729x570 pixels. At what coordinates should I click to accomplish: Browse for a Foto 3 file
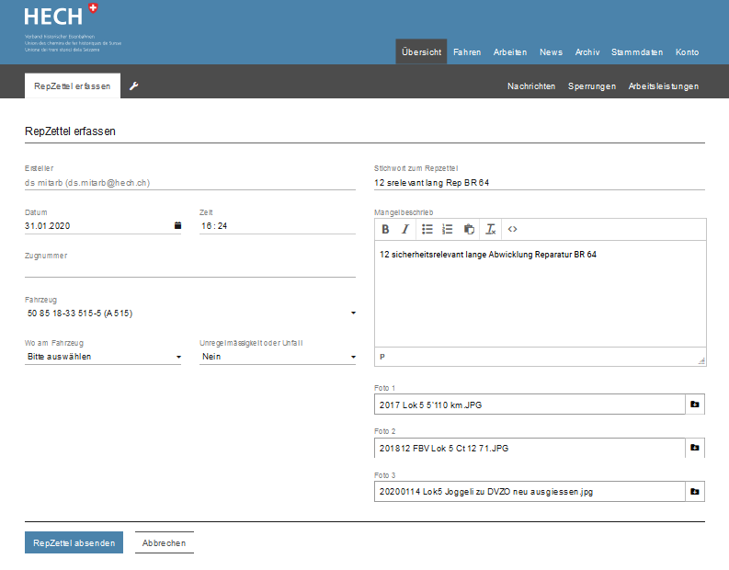695,492
